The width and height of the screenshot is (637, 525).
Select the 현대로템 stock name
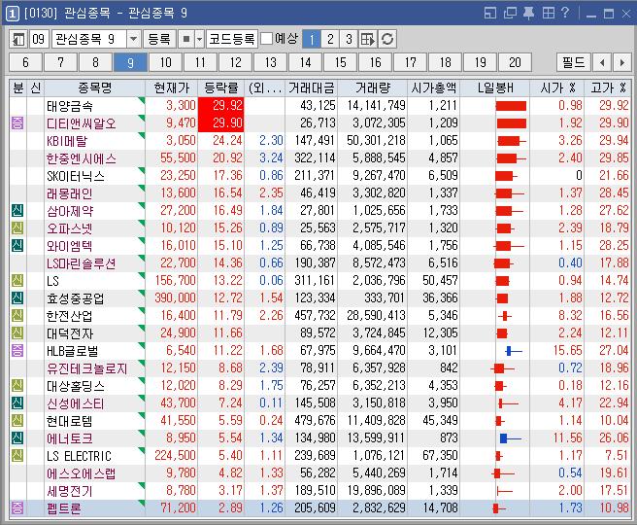click(70, 421)
